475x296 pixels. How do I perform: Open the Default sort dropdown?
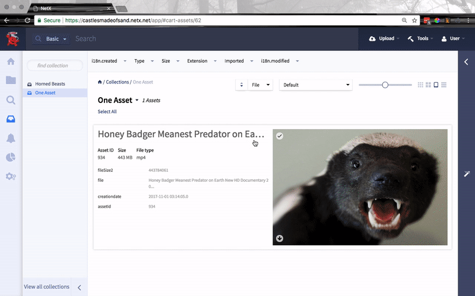(315, 85)
